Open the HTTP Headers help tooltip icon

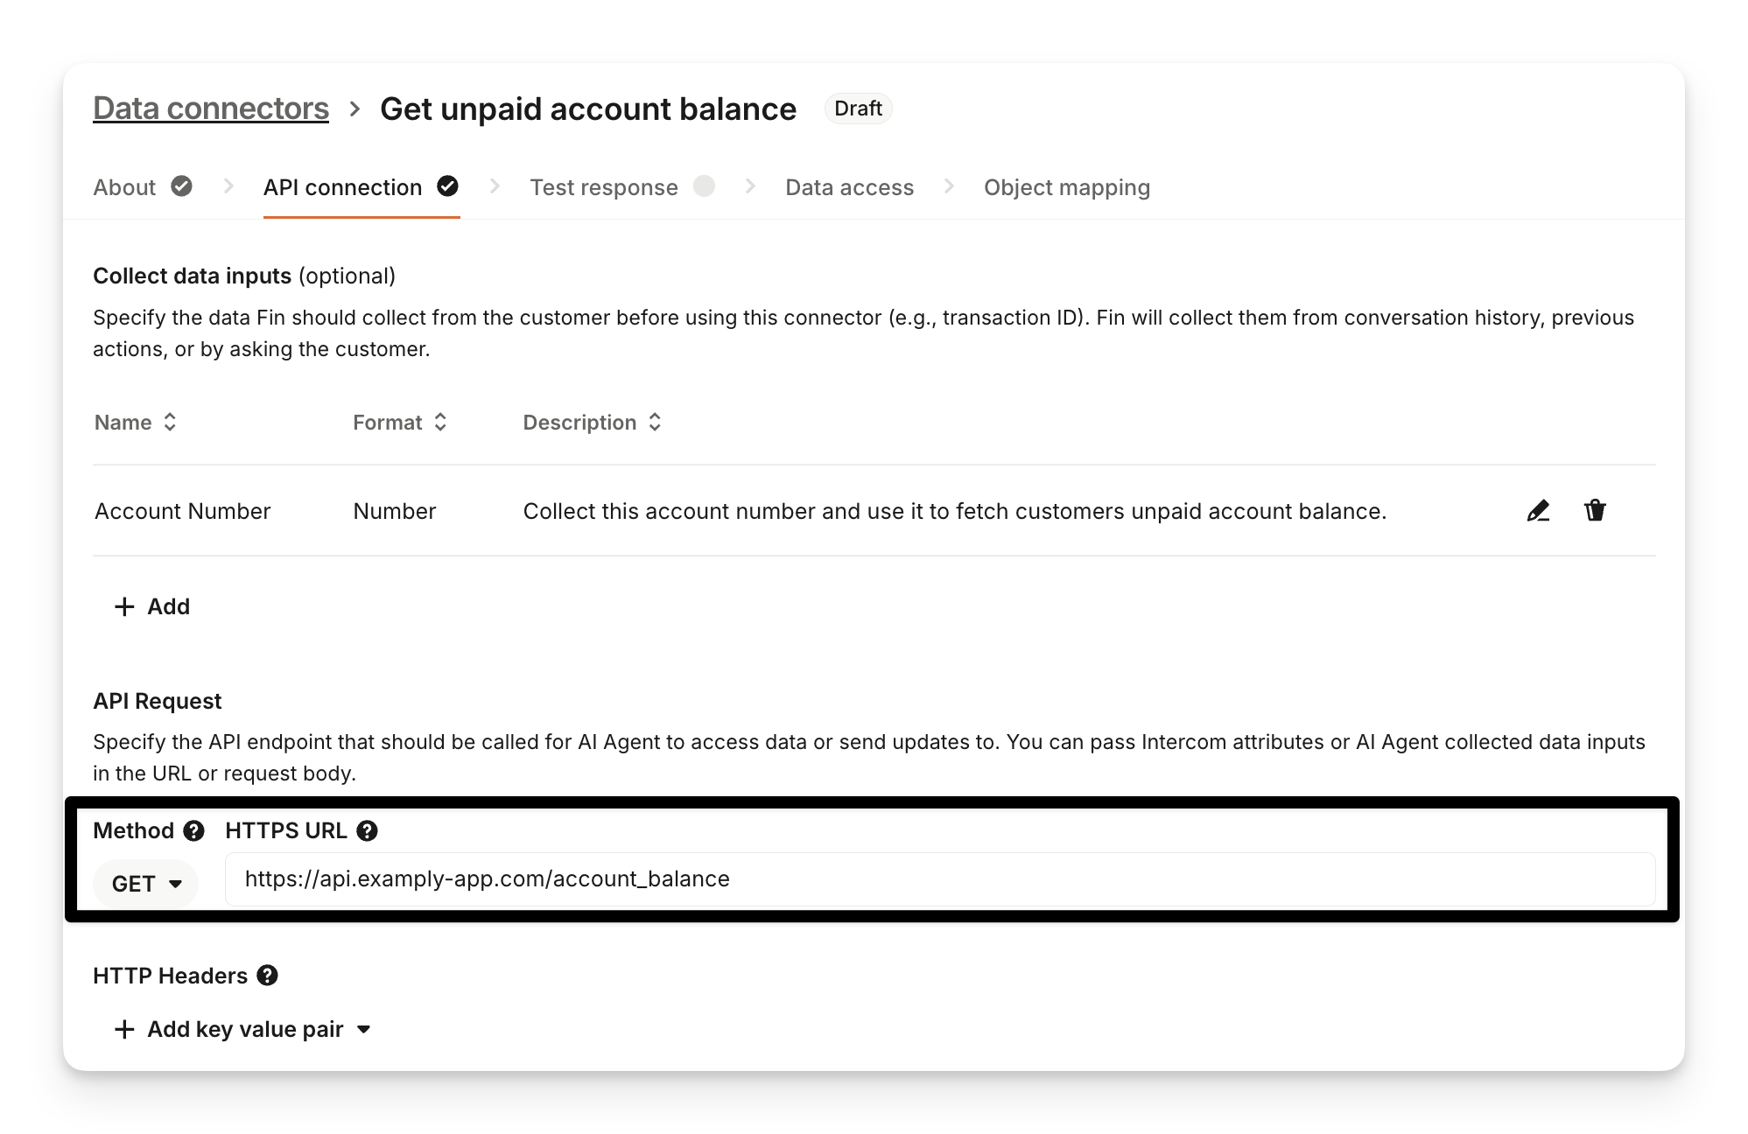[268, 976]
